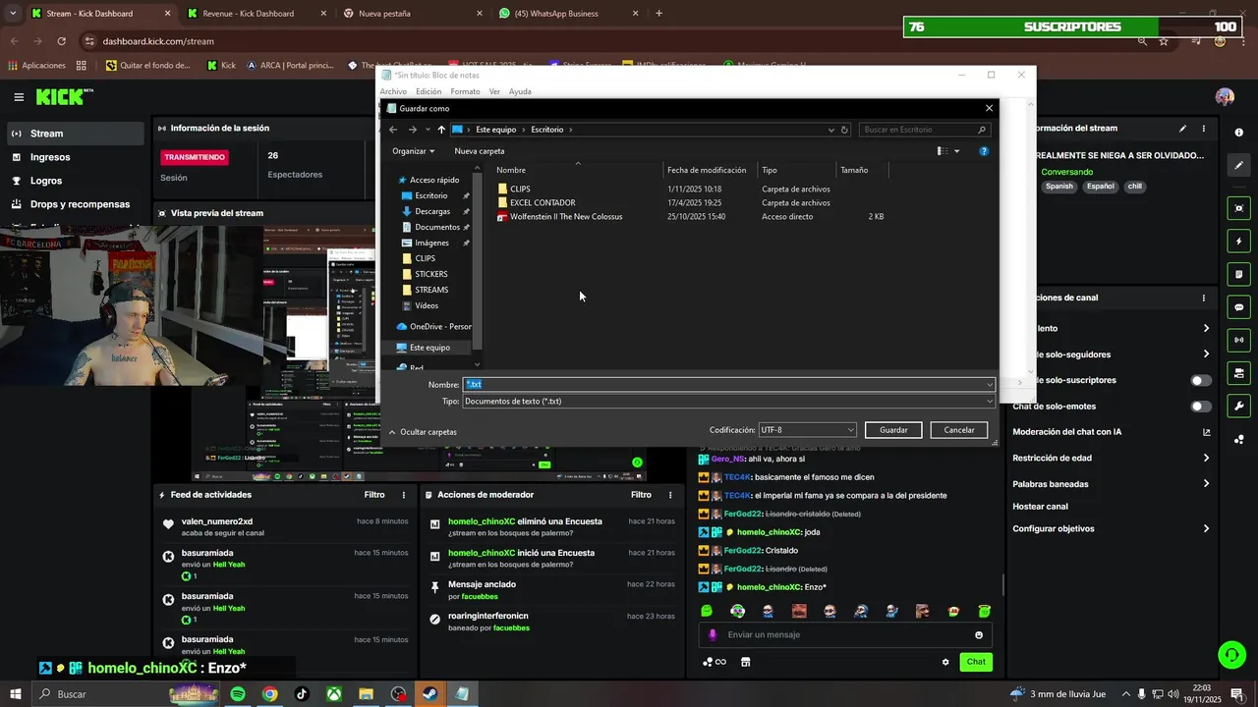Open the emoji picker in chat input

[x=979, y=635]
